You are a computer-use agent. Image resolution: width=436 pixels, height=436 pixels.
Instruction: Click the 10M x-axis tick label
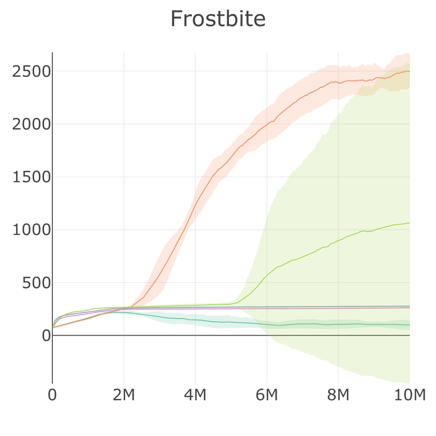click(409, 395)
